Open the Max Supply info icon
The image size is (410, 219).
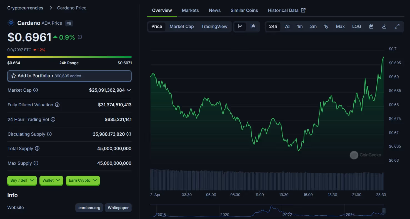tap(36, 163)
